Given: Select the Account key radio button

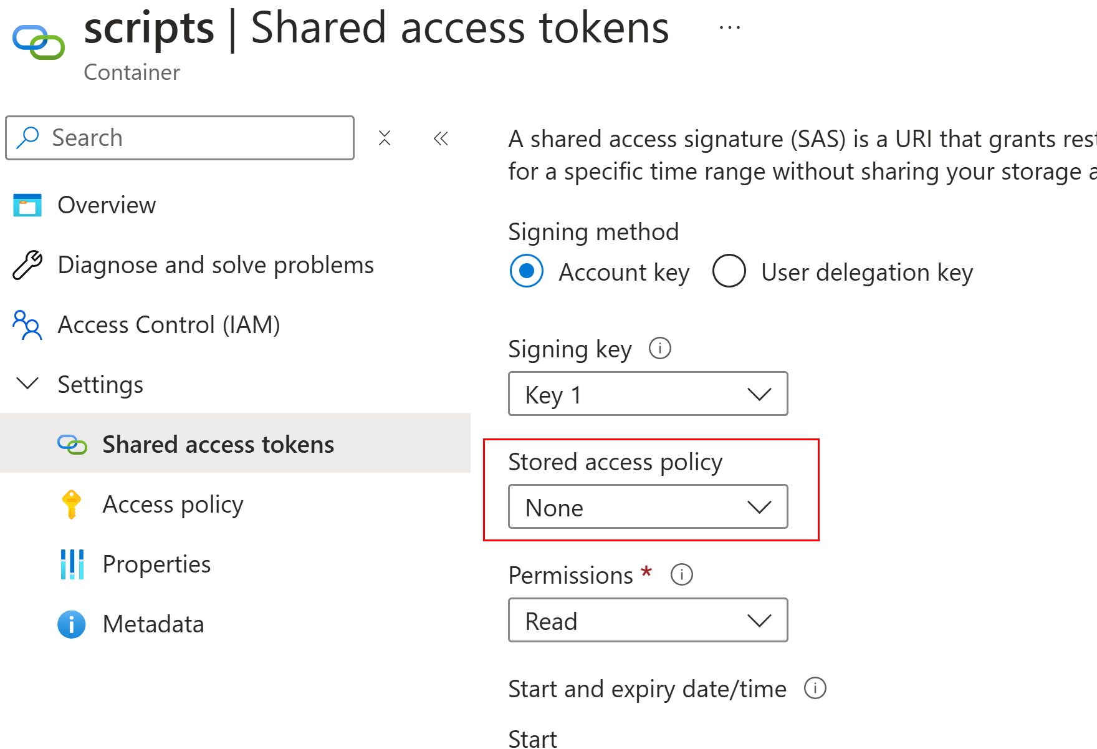Looking at the screenshot, I should [527, 271].
